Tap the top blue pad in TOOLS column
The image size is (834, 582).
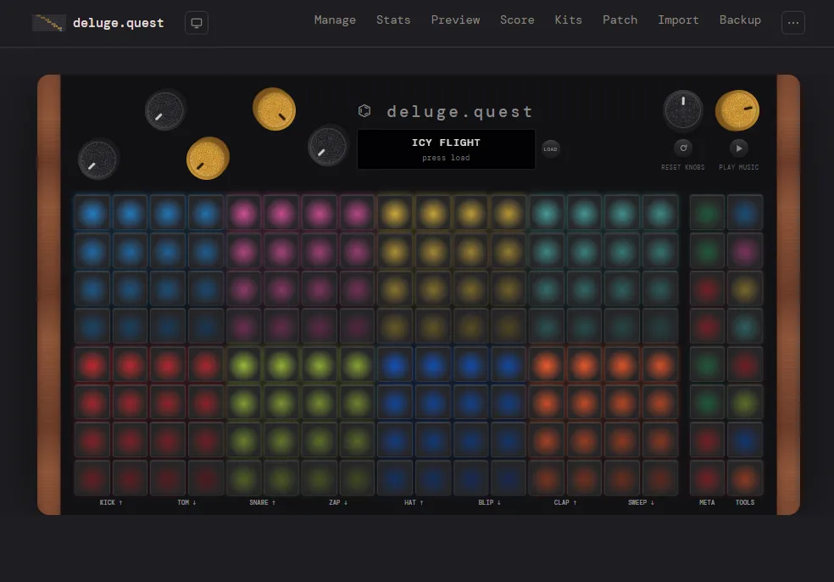(x=745, y=213)
